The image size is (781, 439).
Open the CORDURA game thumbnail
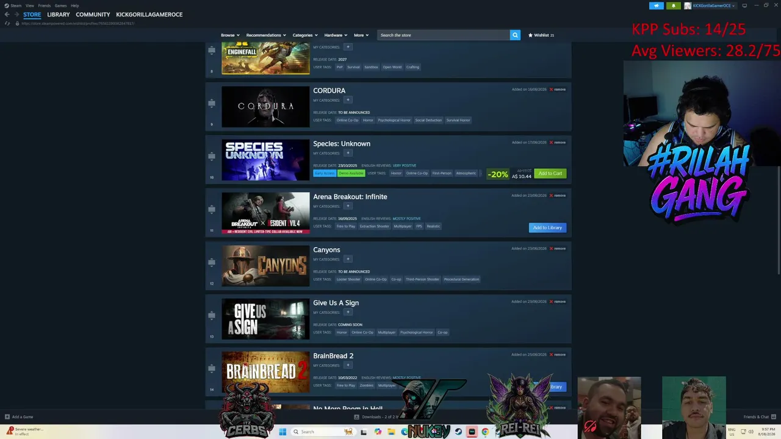click(265, 107)
